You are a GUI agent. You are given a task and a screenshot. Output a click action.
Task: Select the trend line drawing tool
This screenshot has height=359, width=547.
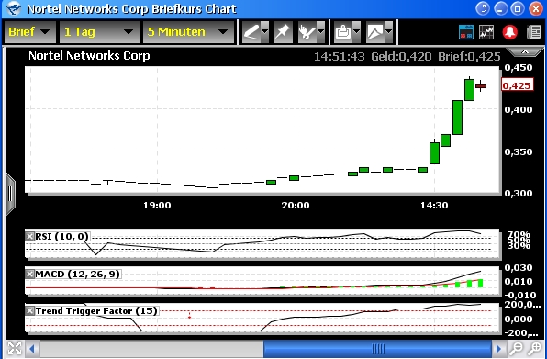[251, 32]
